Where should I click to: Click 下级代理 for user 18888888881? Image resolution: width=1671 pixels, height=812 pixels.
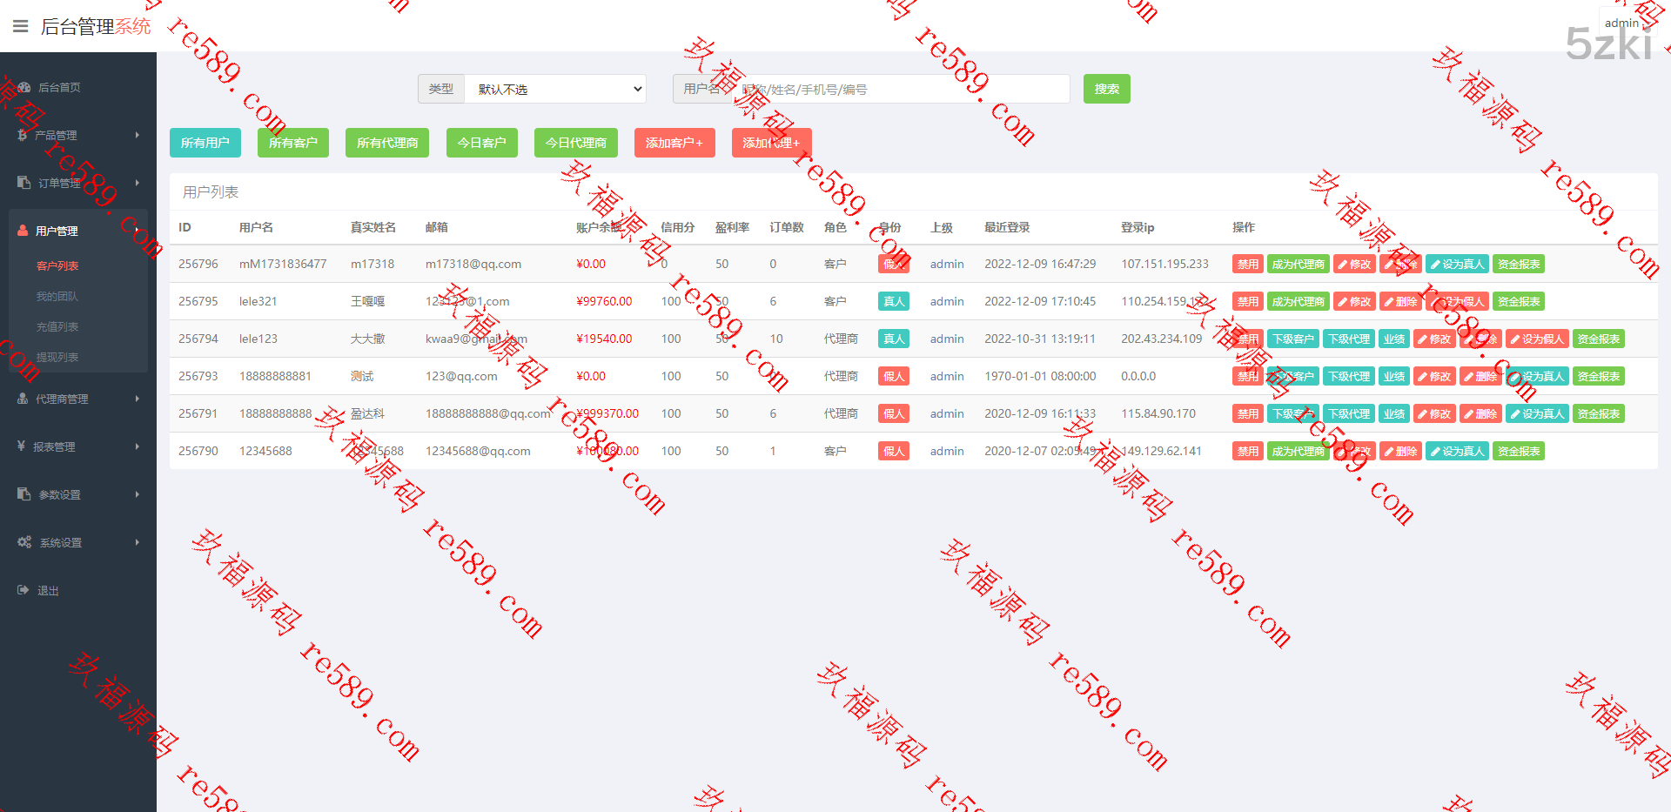click(1349, 376)
